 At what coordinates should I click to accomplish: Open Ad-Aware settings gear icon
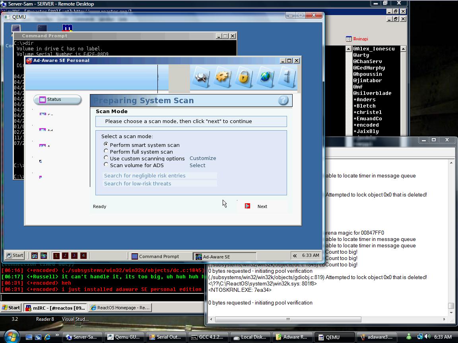tap(223, 77)
